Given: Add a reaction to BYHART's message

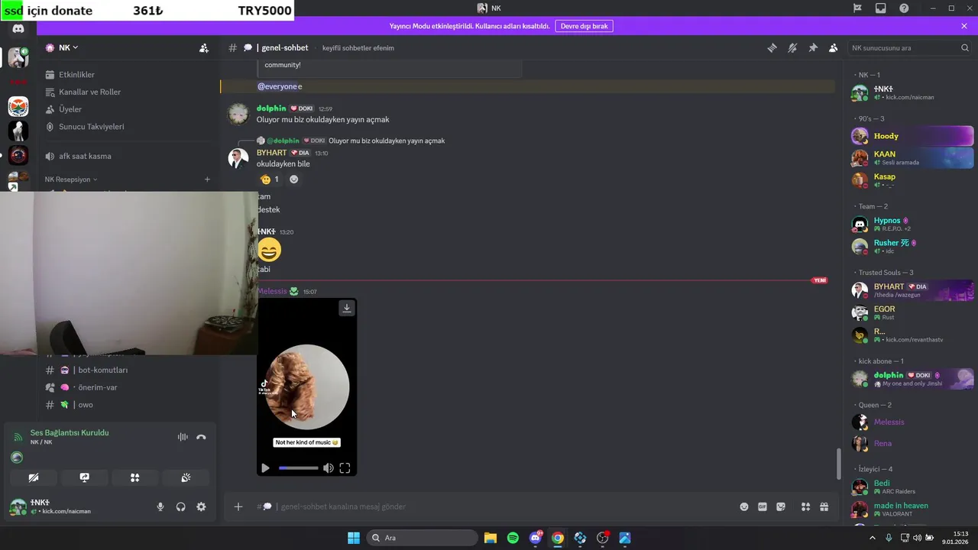Looking at the screenshot, I should pos(294,180).
